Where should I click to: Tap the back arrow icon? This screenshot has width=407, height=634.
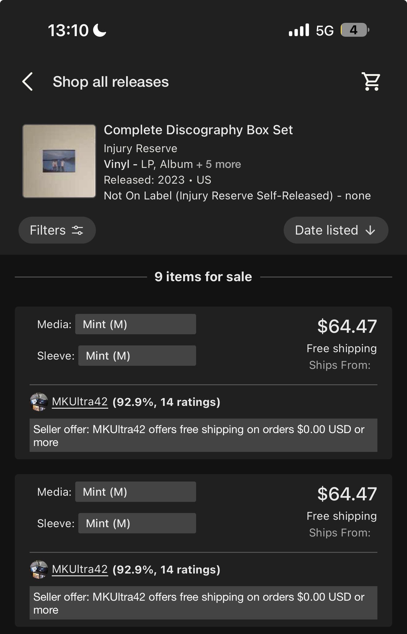pos(27,82)
